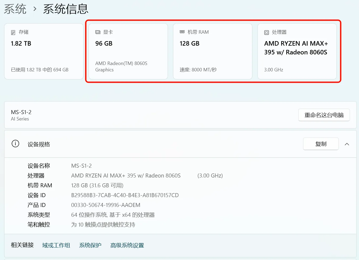This screenshot has width=359, height=260.
Task: Copy device specs with 复制 button
Action: pyautogui.click(x=321, y=144)
